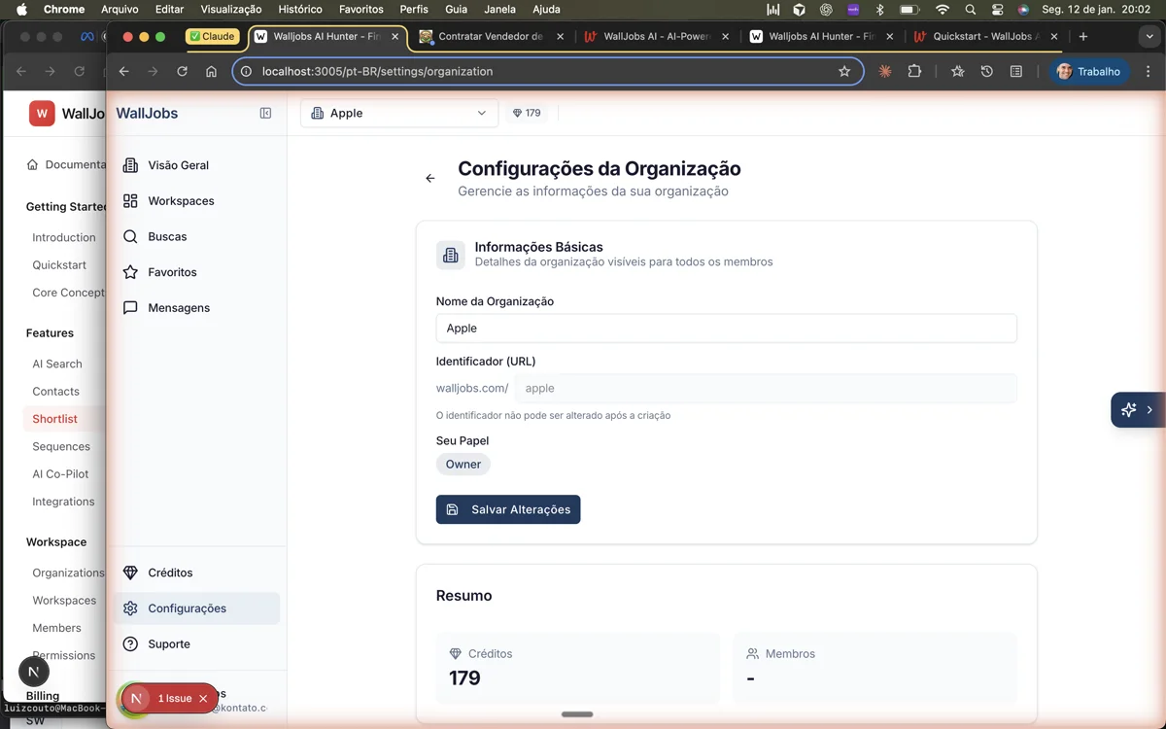Open Configurações with the gear icon

pos(130,607)
